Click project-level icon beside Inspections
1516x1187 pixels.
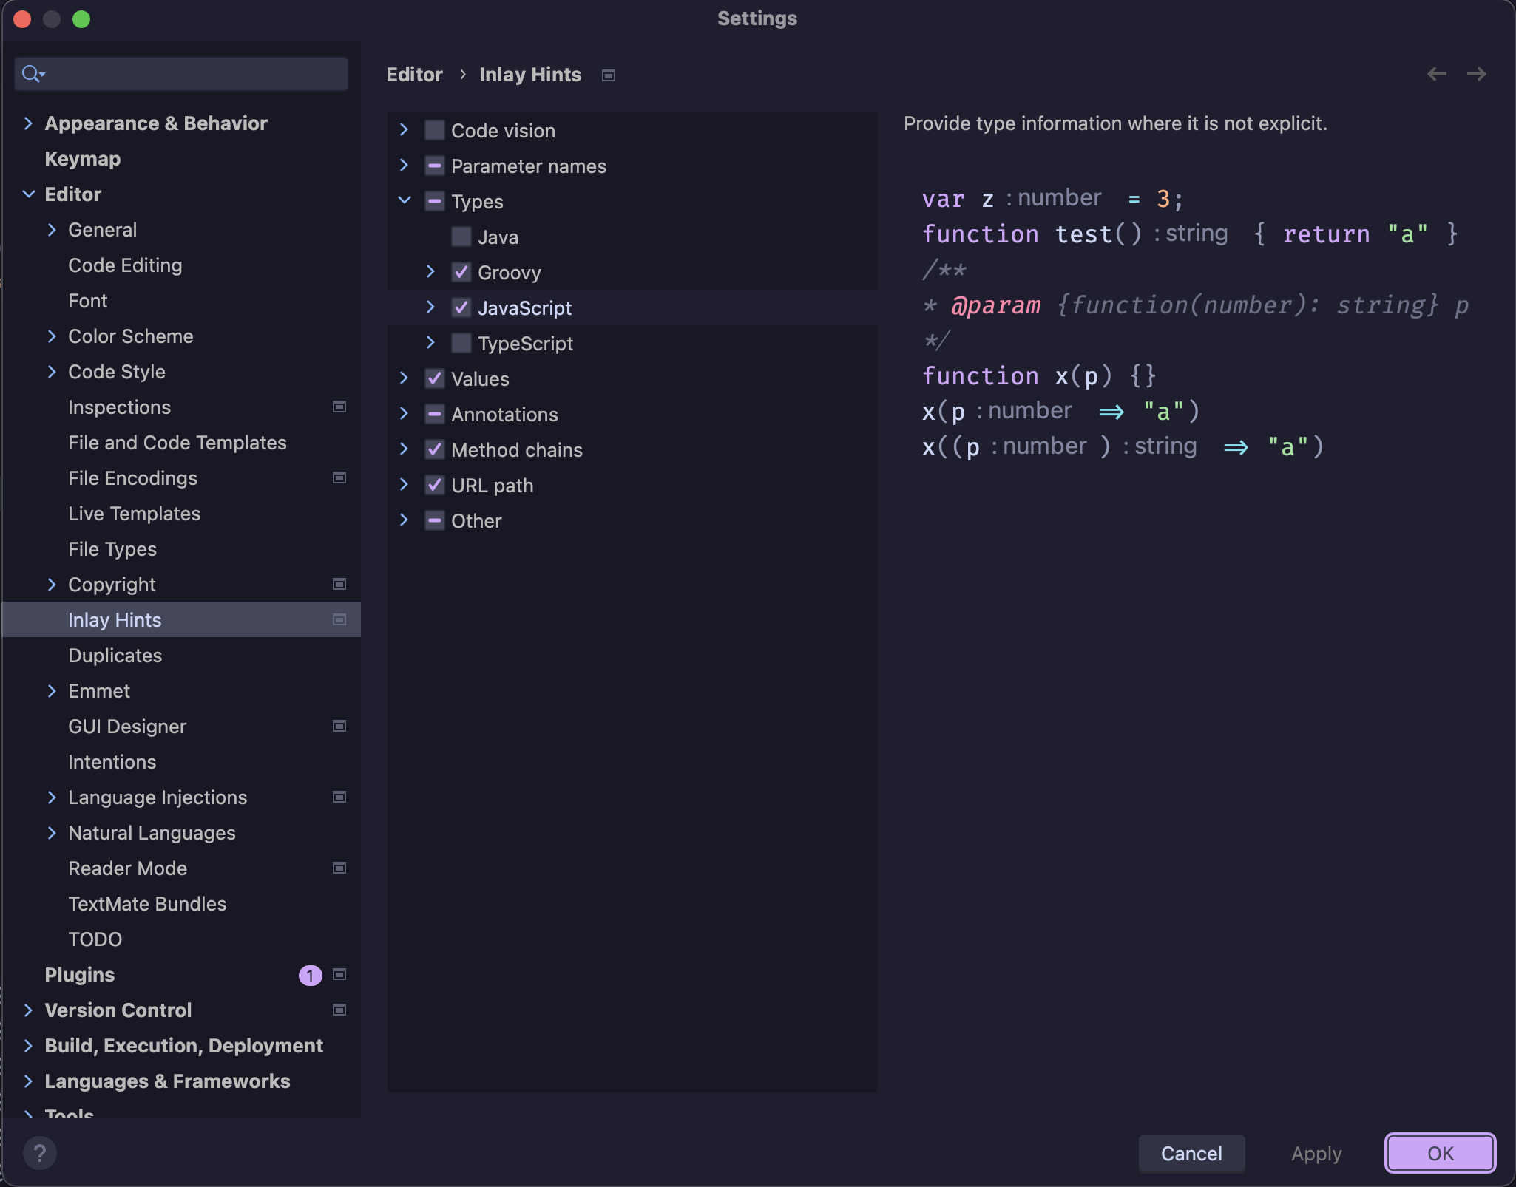(339, 407)
